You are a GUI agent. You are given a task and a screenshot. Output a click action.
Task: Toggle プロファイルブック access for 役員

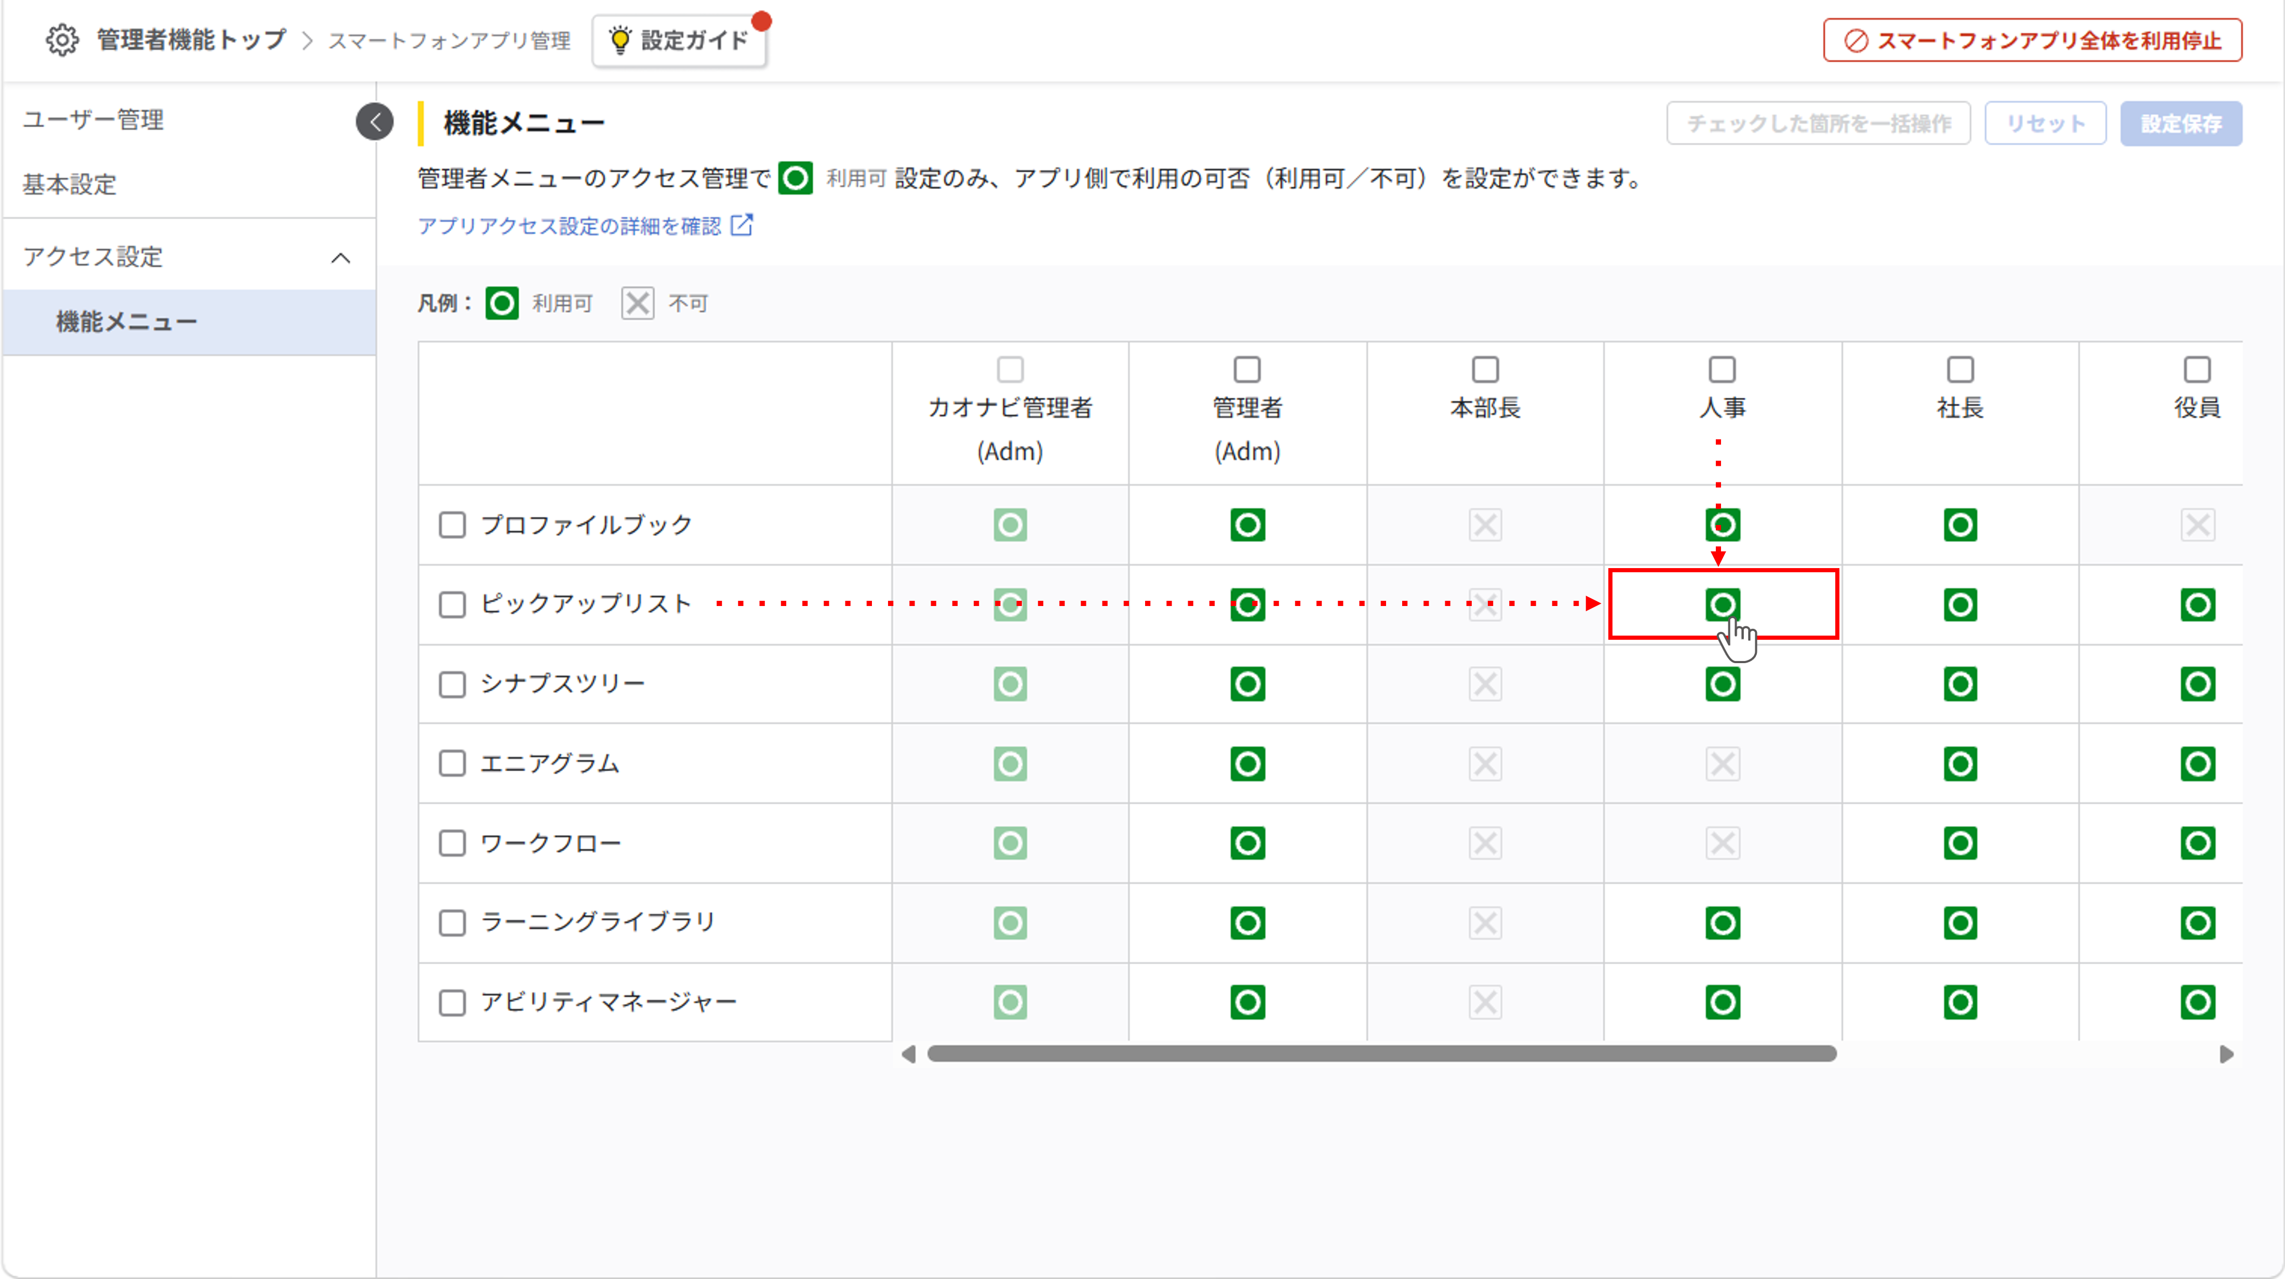coord(2198,525)
